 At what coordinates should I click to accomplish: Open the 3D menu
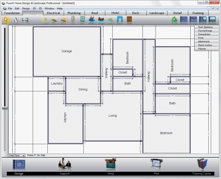click(x=40, y=8)
